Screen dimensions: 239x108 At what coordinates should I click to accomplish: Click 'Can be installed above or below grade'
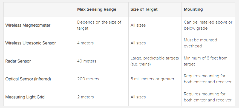point(208,25)
